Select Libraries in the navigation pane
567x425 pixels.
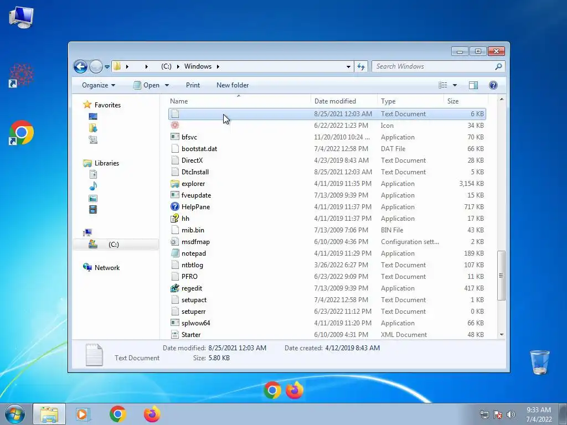tap(107, 163)
